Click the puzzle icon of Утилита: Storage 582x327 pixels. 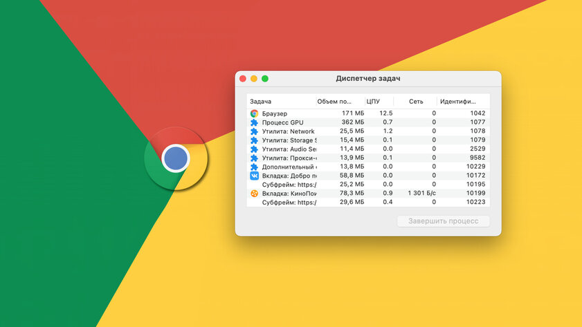[x=254, y=140]
